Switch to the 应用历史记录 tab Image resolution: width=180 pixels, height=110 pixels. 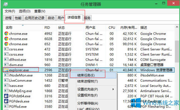point(35,18)
